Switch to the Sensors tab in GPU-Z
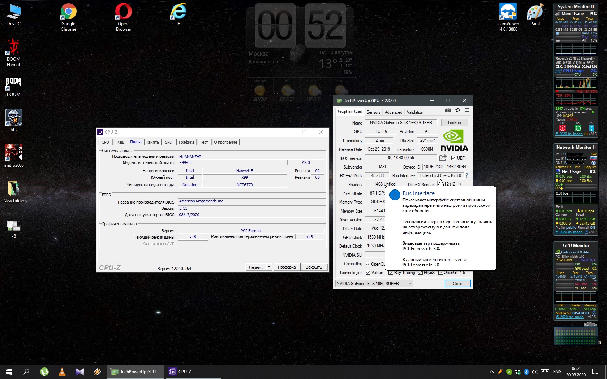Image resolution: width=607 pixels, height=379 pixels. point(373,112)
